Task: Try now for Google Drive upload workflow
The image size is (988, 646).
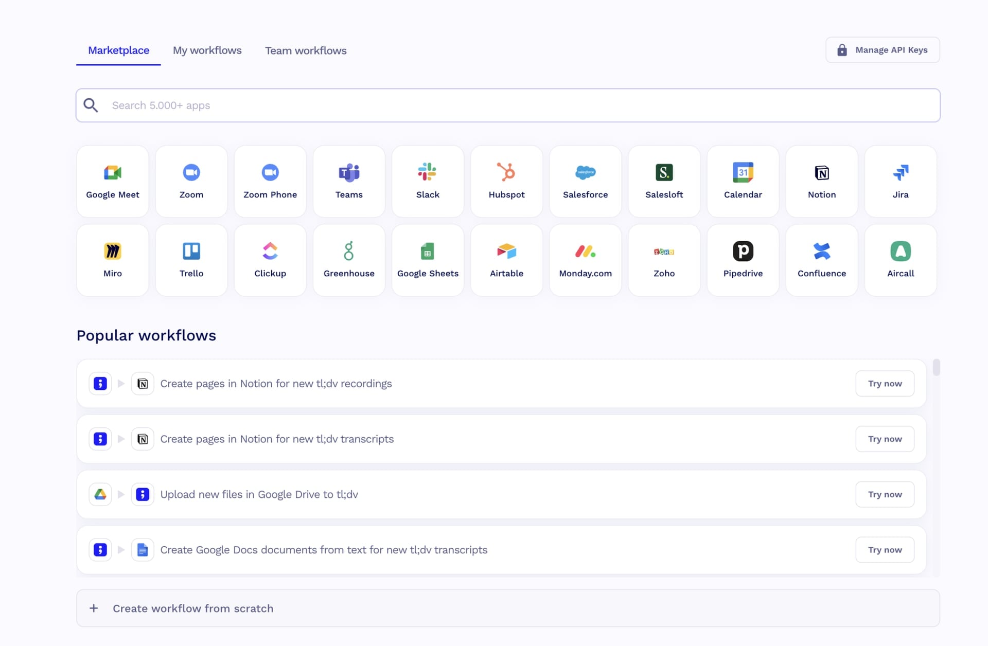Action: 885,494
